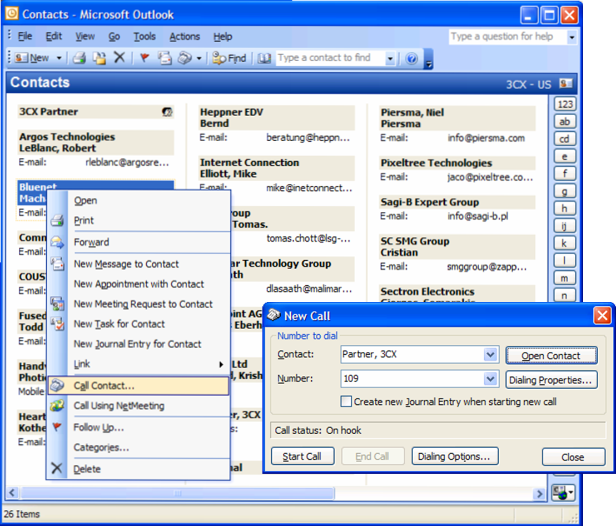This screenshot has height=526, width=616.
Task: Click the scroll left arrow in Contacts
Action: (x=12, y=493)
